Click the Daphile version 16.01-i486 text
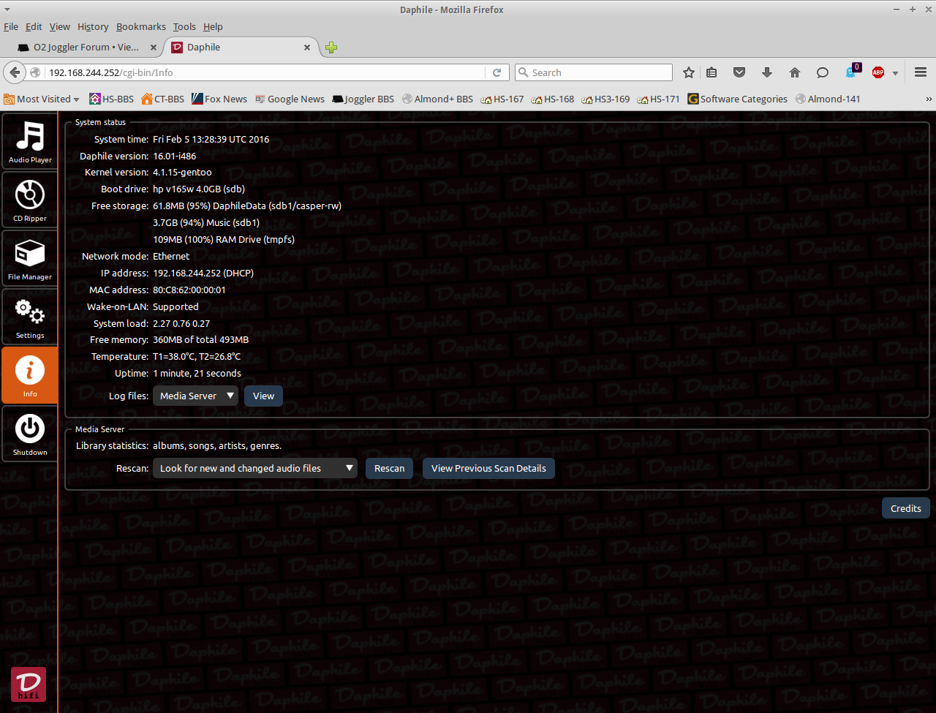The width and height of the screenshot is (936, 713). point(175,156)
